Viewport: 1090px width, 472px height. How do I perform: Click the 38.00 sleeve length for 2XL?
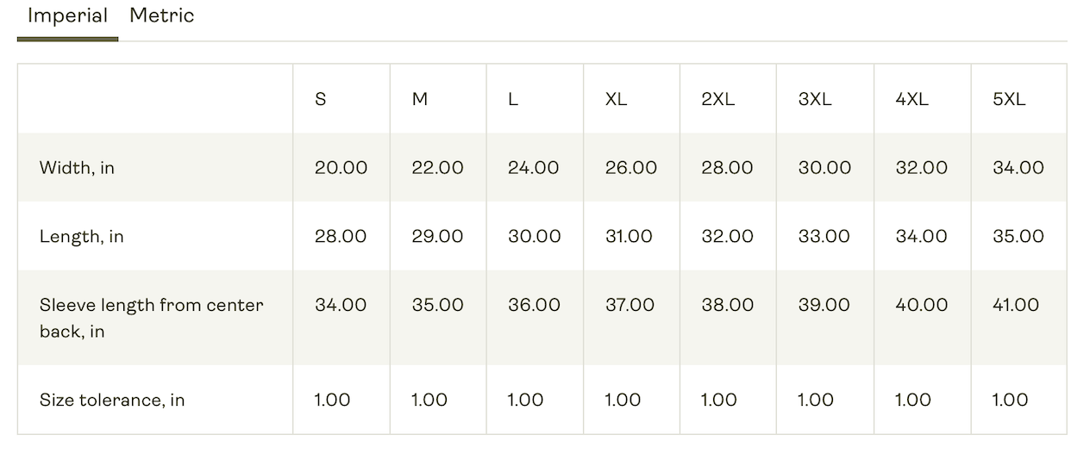[x=727, y=305]
